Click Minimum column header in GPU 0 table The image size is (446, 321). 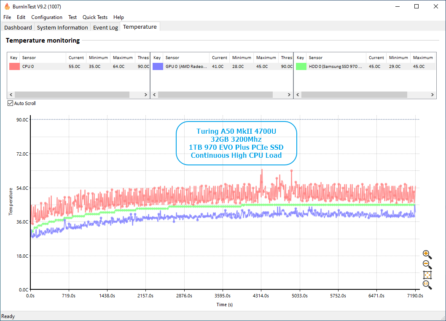[x=242, y=57]
